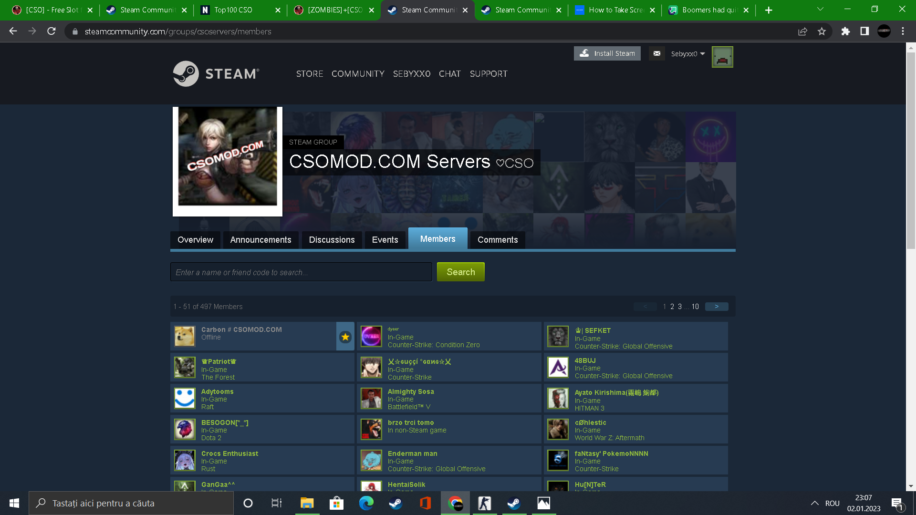
Task: Show hidden system tray icons
Action: [814, 503]
